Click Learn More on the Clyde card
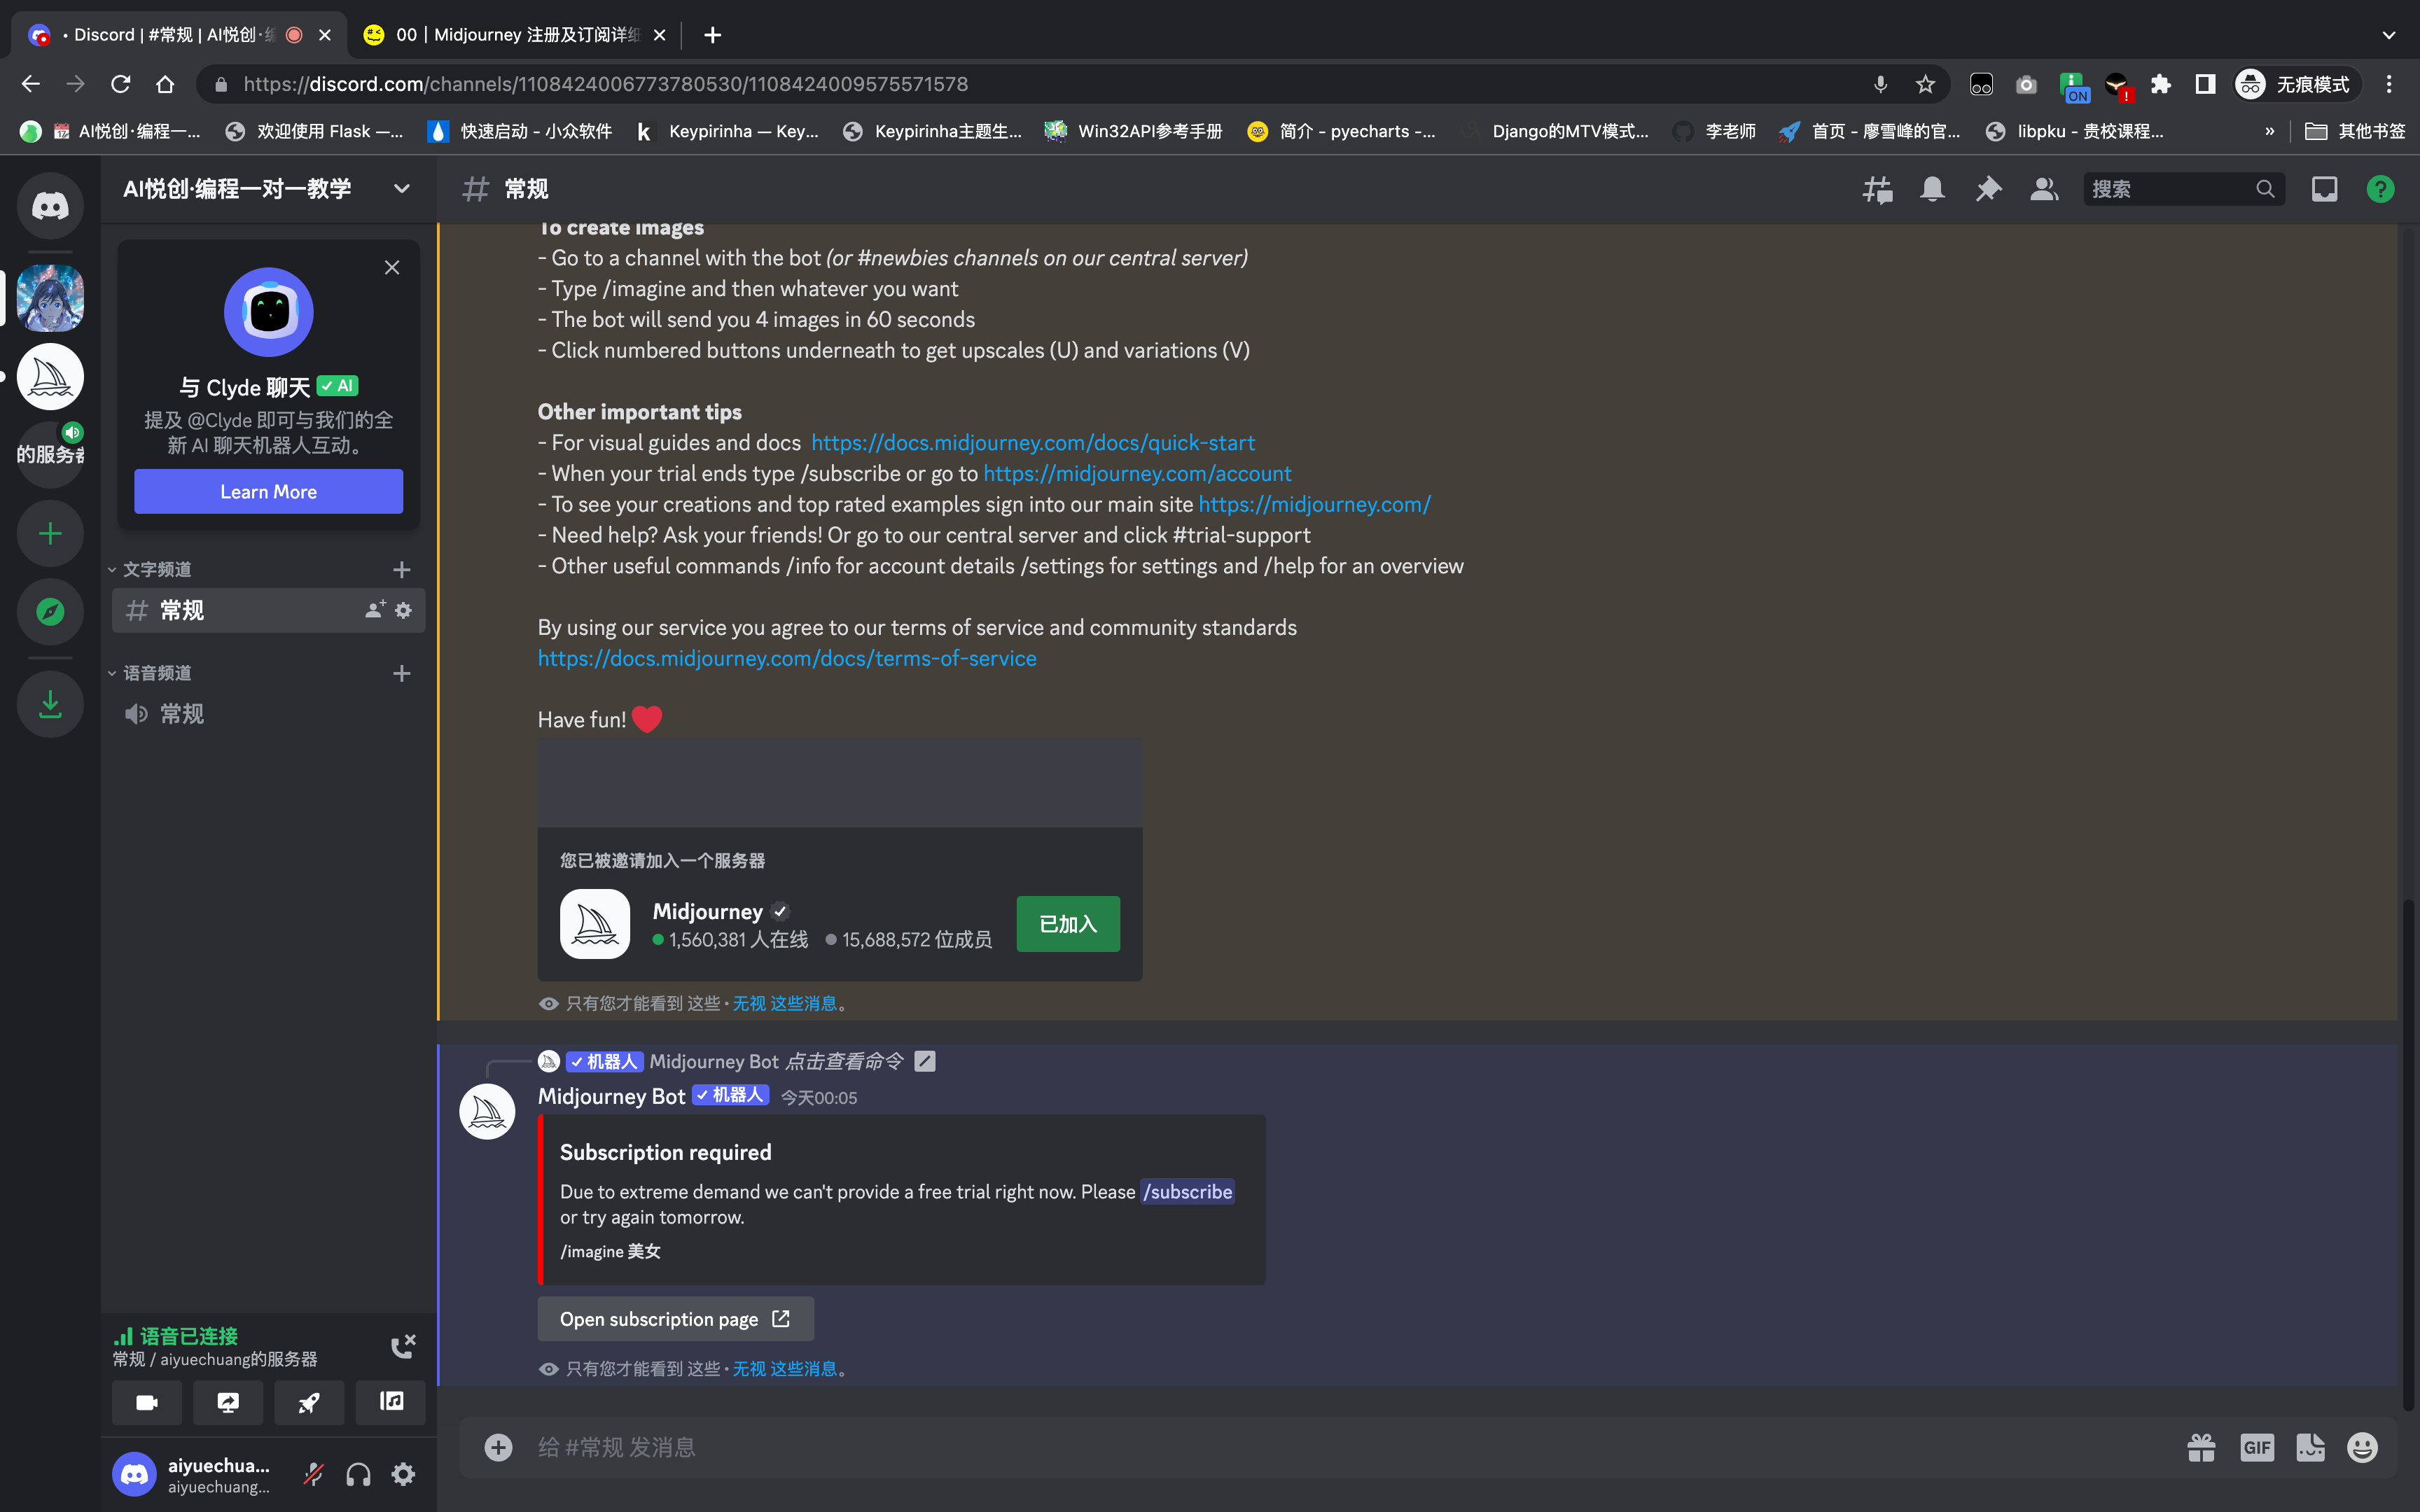 click(x=268, y=492)
